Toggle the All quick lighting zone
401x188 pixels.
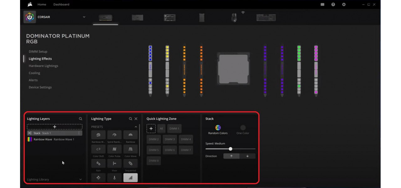pyautogui.click(x=161, y=128)
